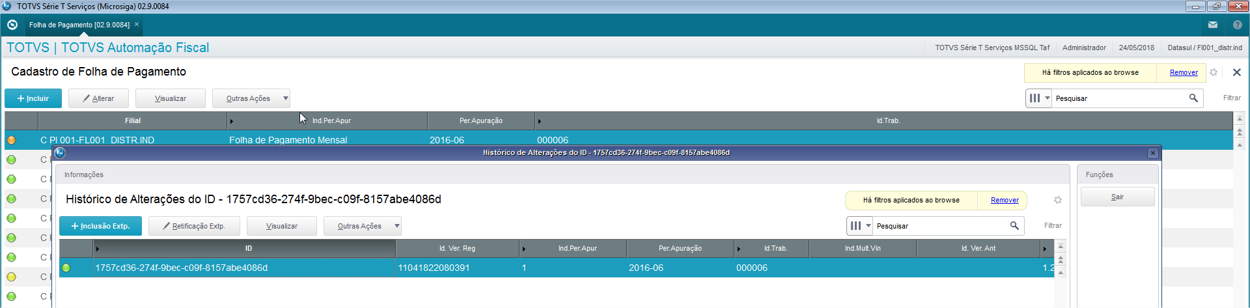Select orange status row 001-FL001 DISTR.IND
Screen dimensions: 1250x308
click(618, 139)
